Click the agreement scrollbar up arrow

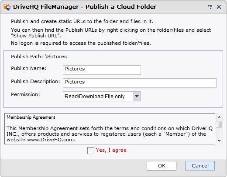[x=219, y=117]
